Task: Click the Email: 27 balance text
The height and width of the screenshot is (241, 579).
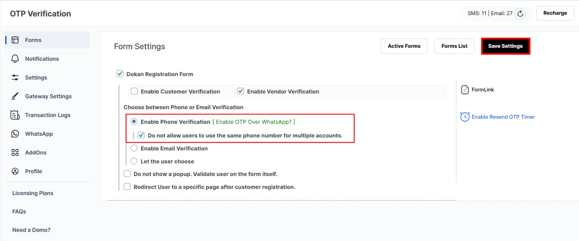Action: pos(502,13)
